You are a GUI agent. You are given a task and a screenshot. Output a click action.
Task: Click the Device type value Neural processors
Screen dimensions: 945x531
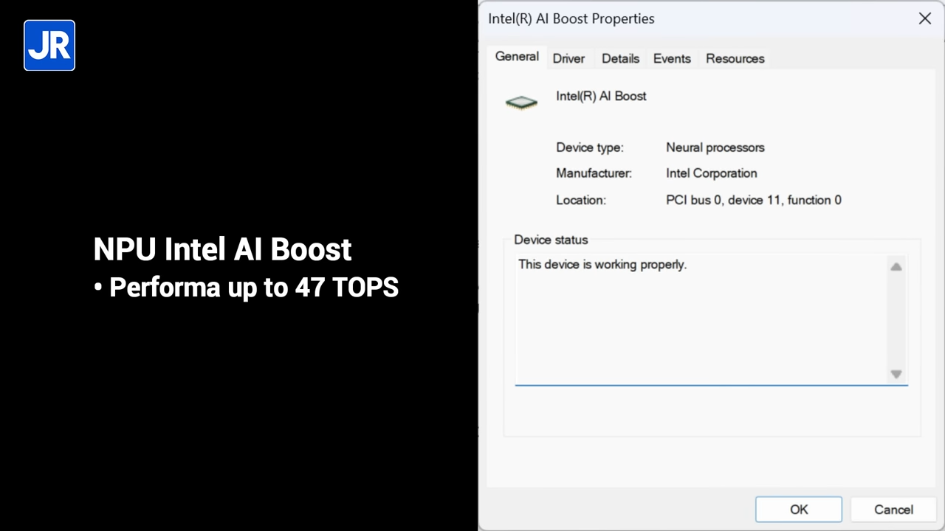[715, 147]
